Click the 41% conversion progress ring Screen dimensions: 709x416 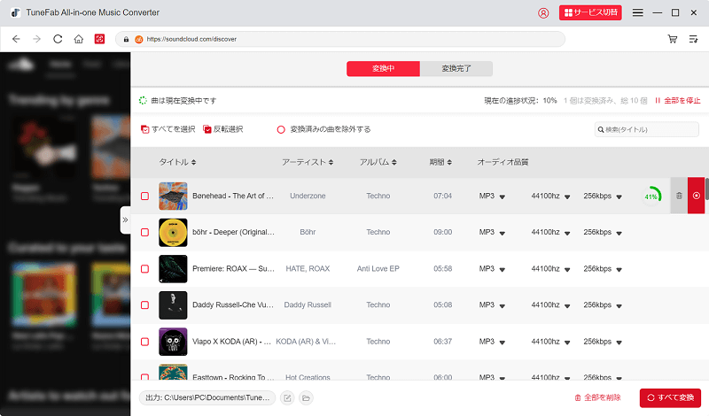651,196
